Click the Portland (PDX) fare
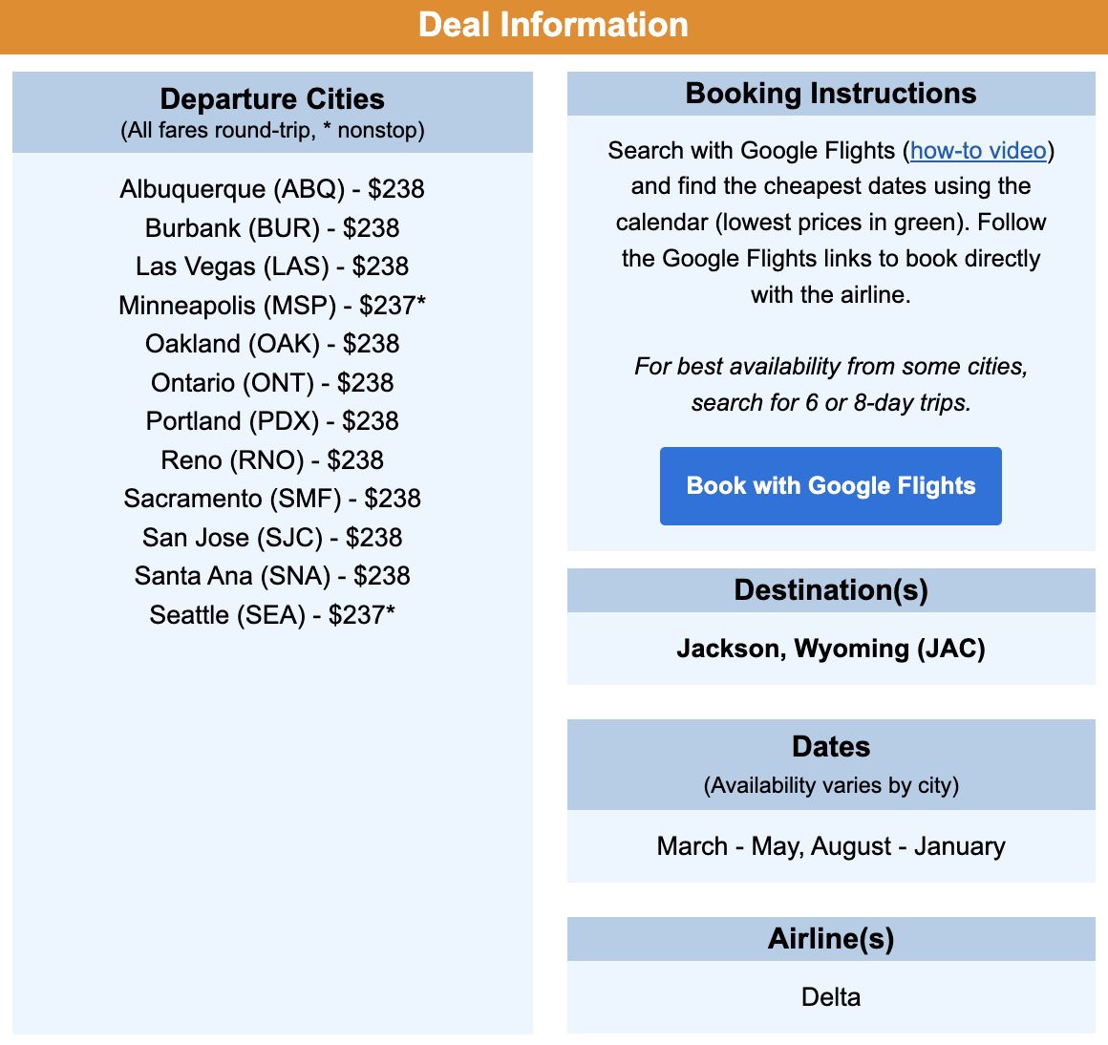 click(x=271, y=421)
